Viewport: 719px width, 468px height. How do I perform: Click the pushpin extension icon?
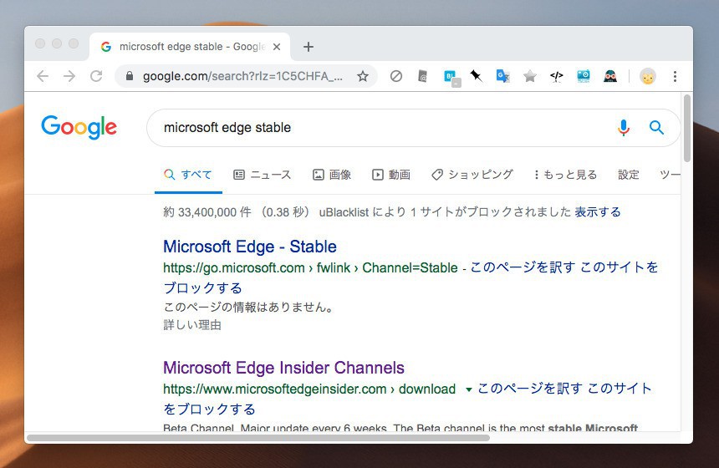pos(476,76)
